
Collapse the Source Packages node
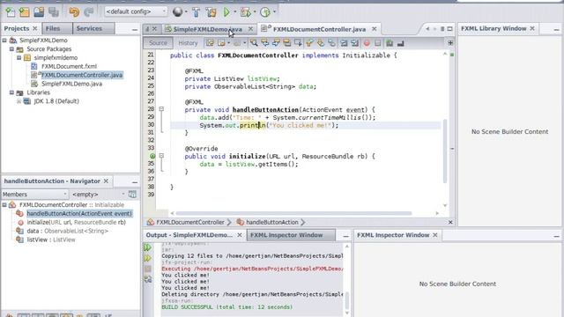(11, 49)
